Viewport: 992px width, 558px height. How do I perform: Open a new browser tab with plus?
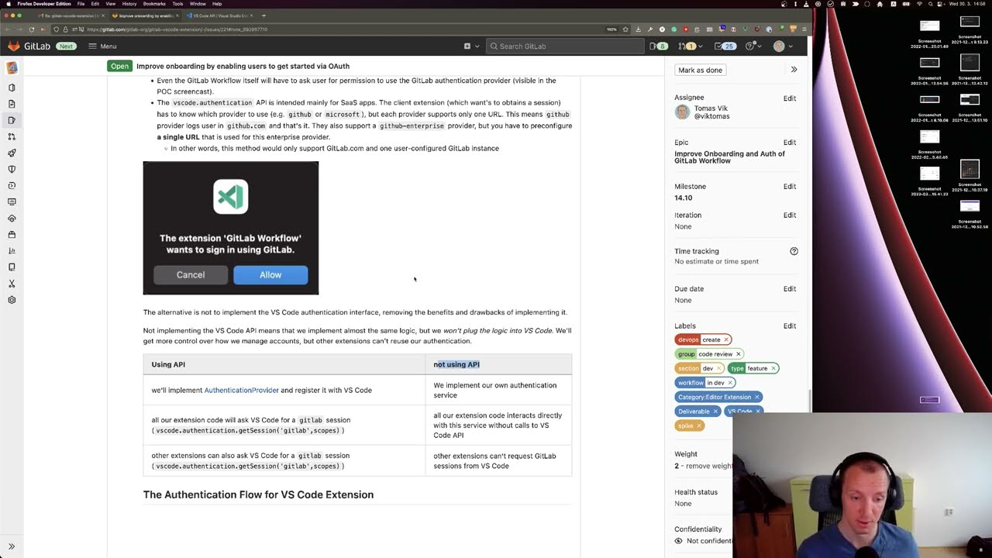[263, 15]
